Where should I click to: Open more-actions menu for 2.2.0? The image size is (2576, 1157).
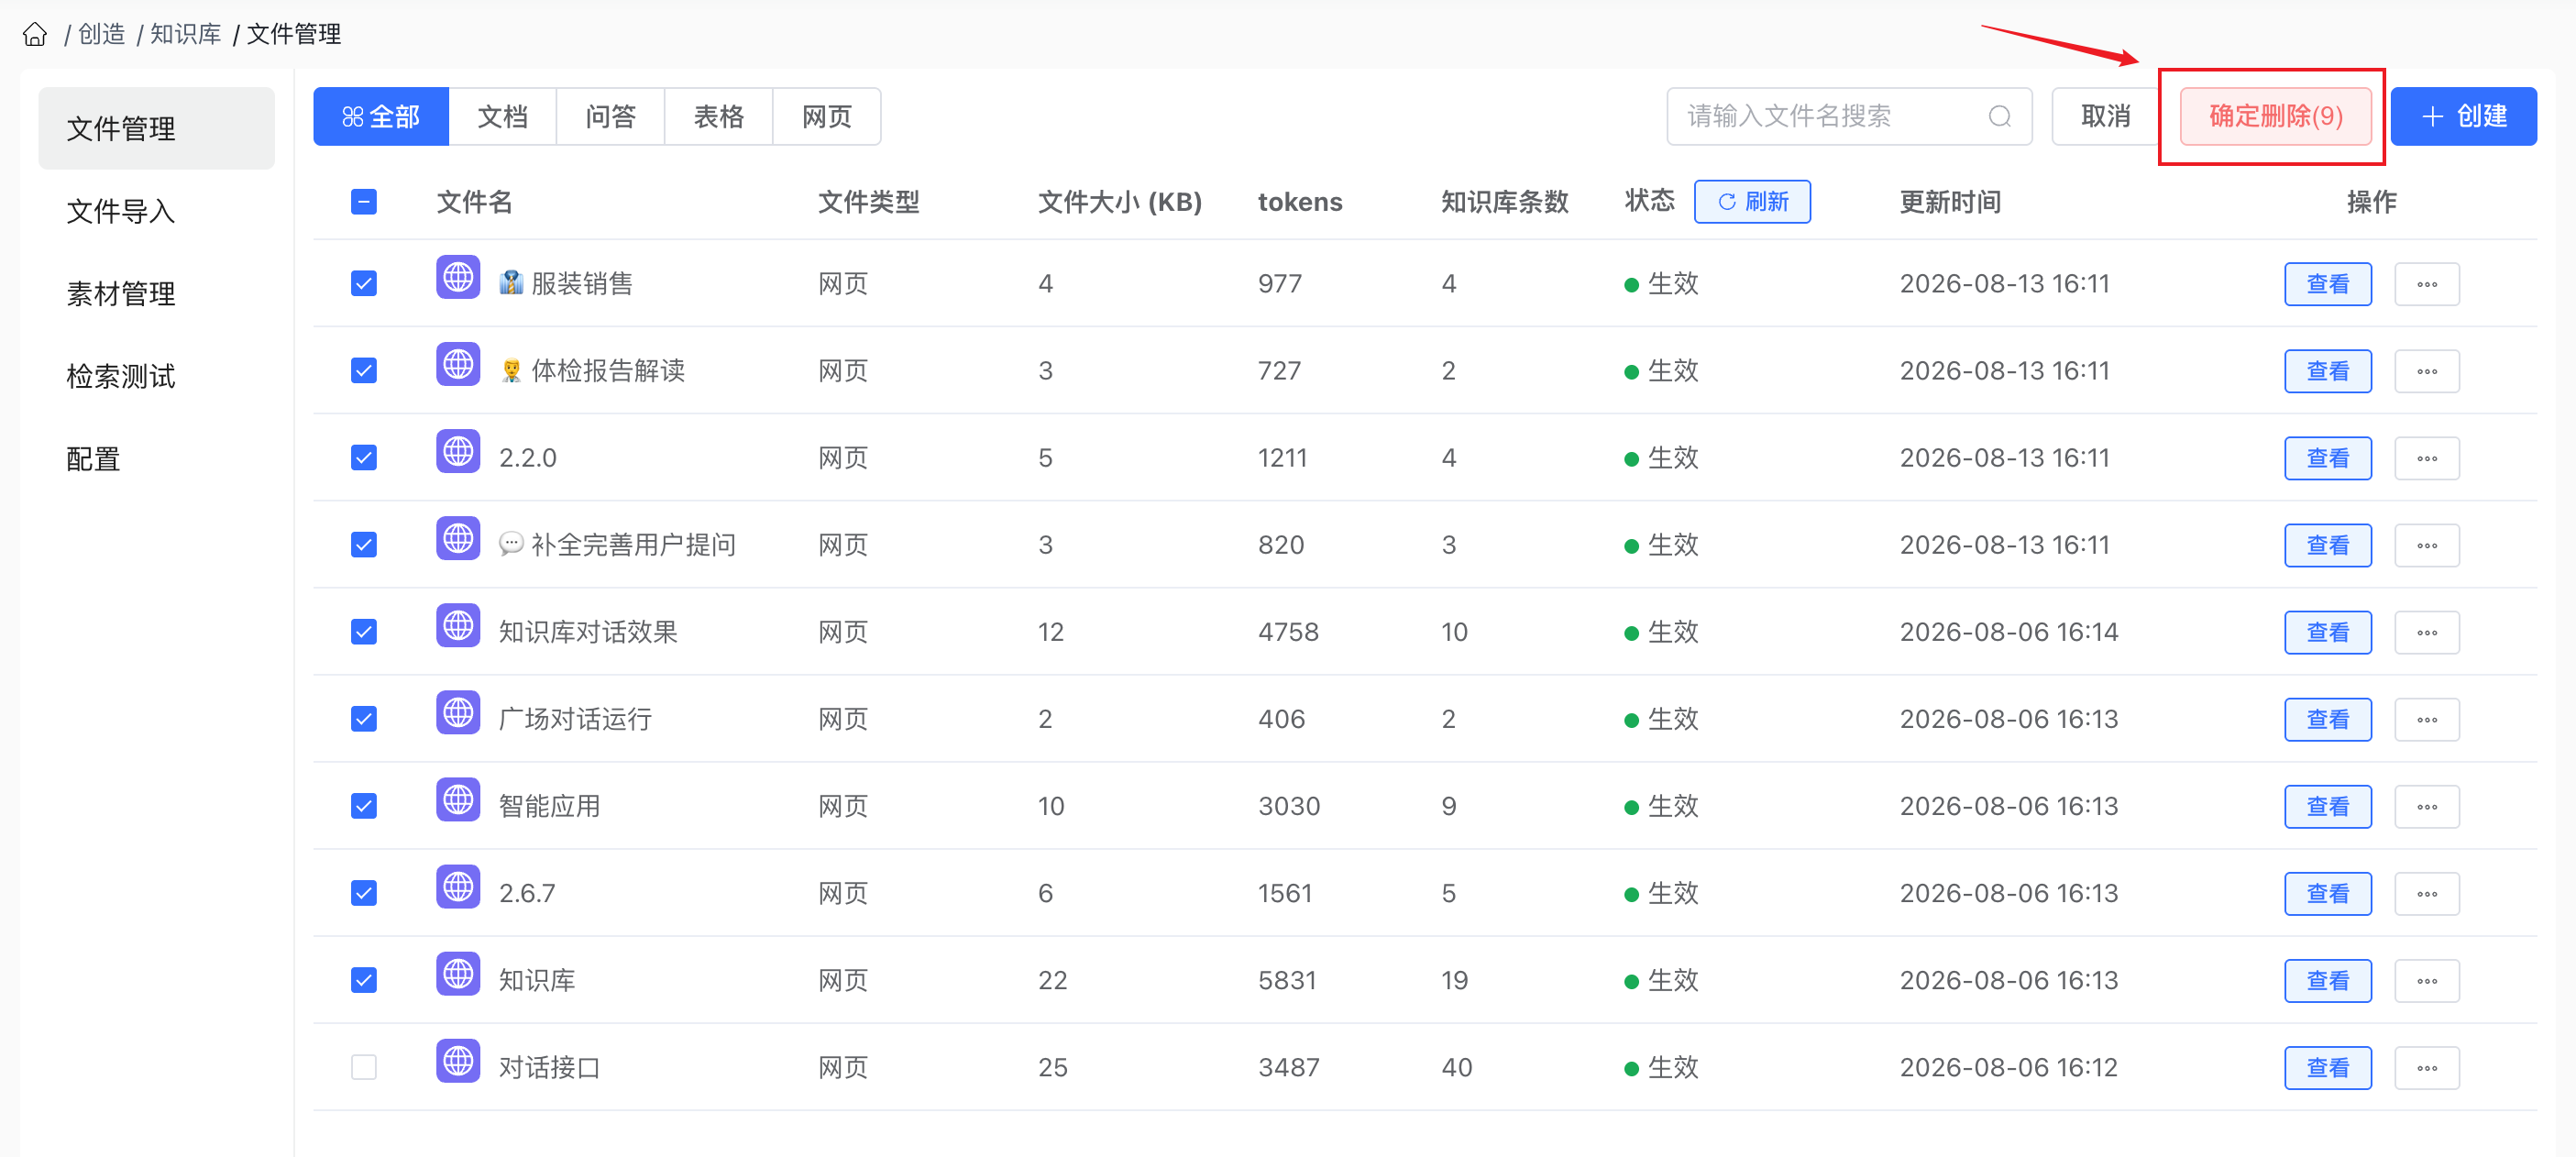2427,458
